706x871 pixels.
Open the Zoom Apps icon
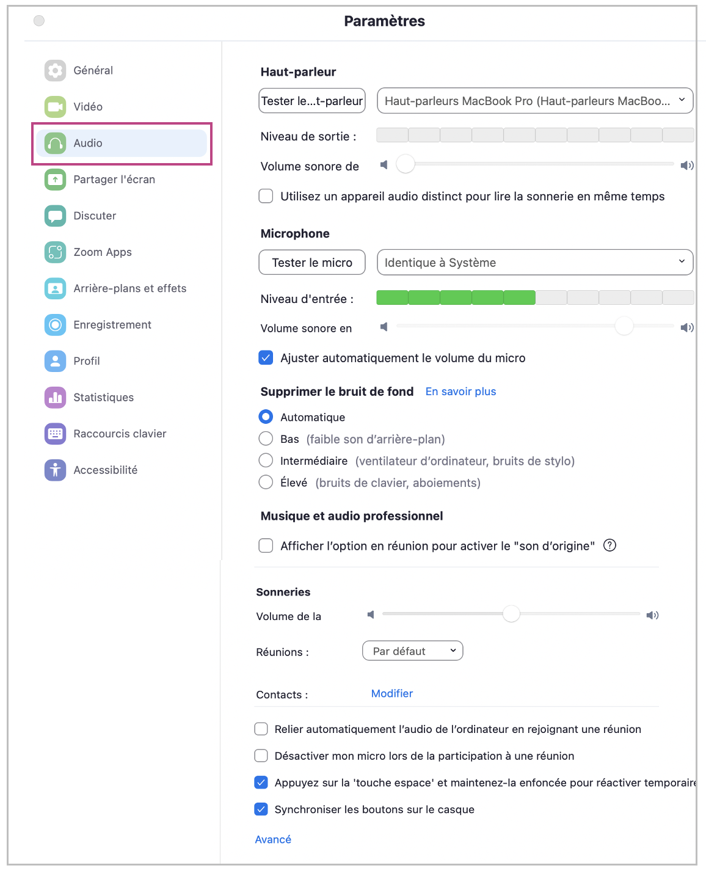click(x=55, y=252)
